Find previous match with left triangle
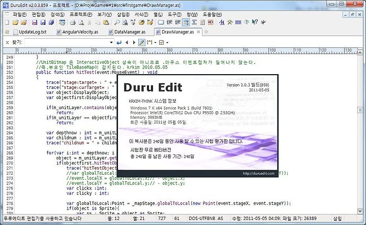Image resolution: width=366 pixels, height=225 pixels. (127, 43)
